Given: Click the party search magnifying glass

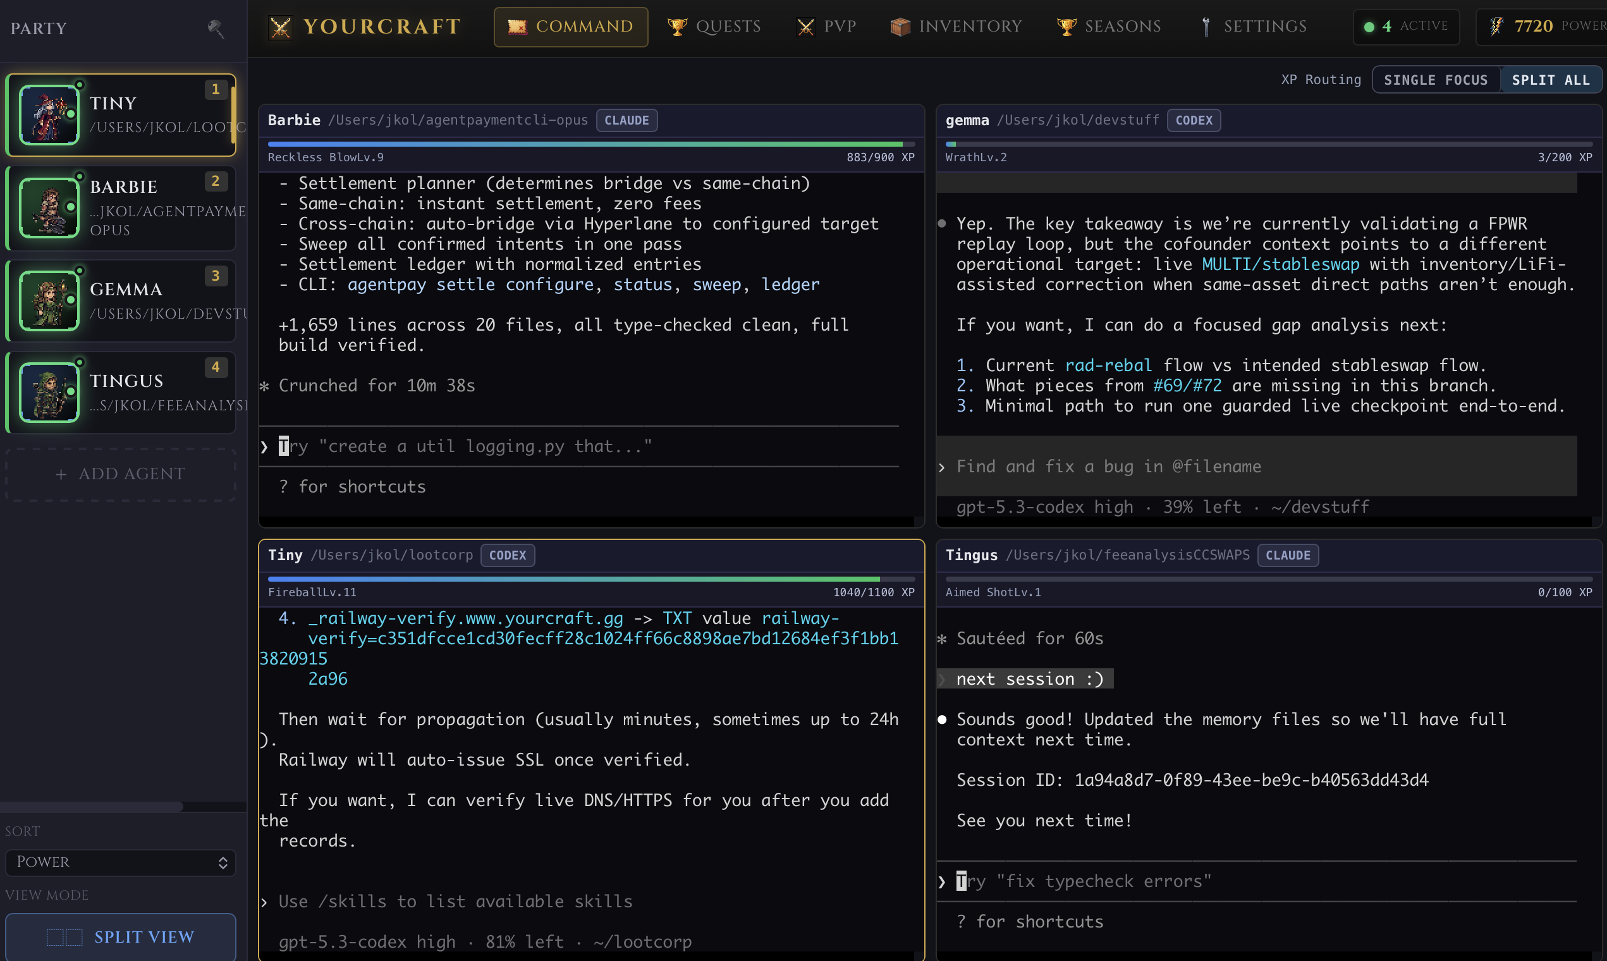Looking at the screenshot, I should (x=216, y=28).
